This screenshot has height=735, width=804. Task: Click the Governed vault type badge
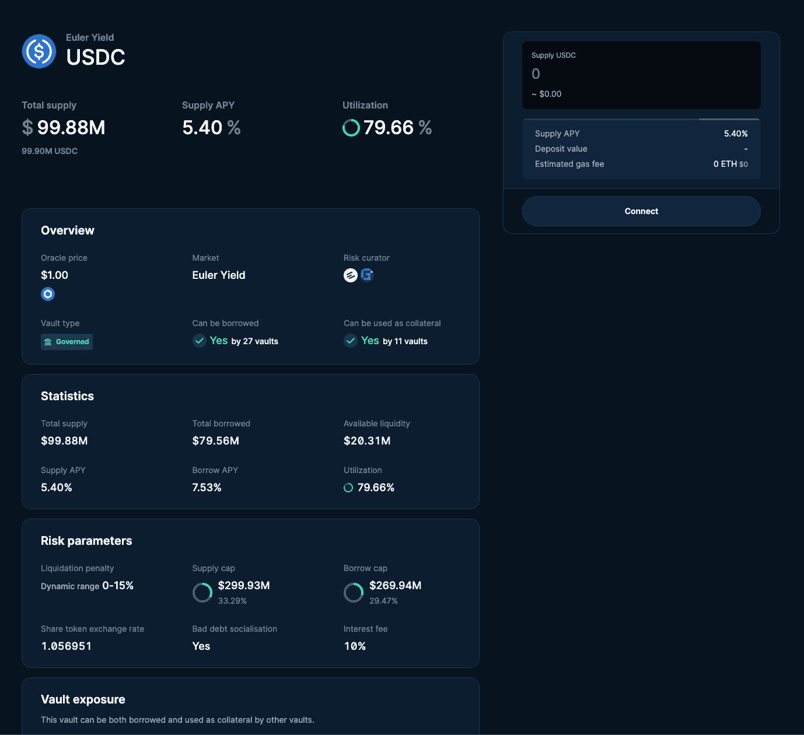[67, 342]
